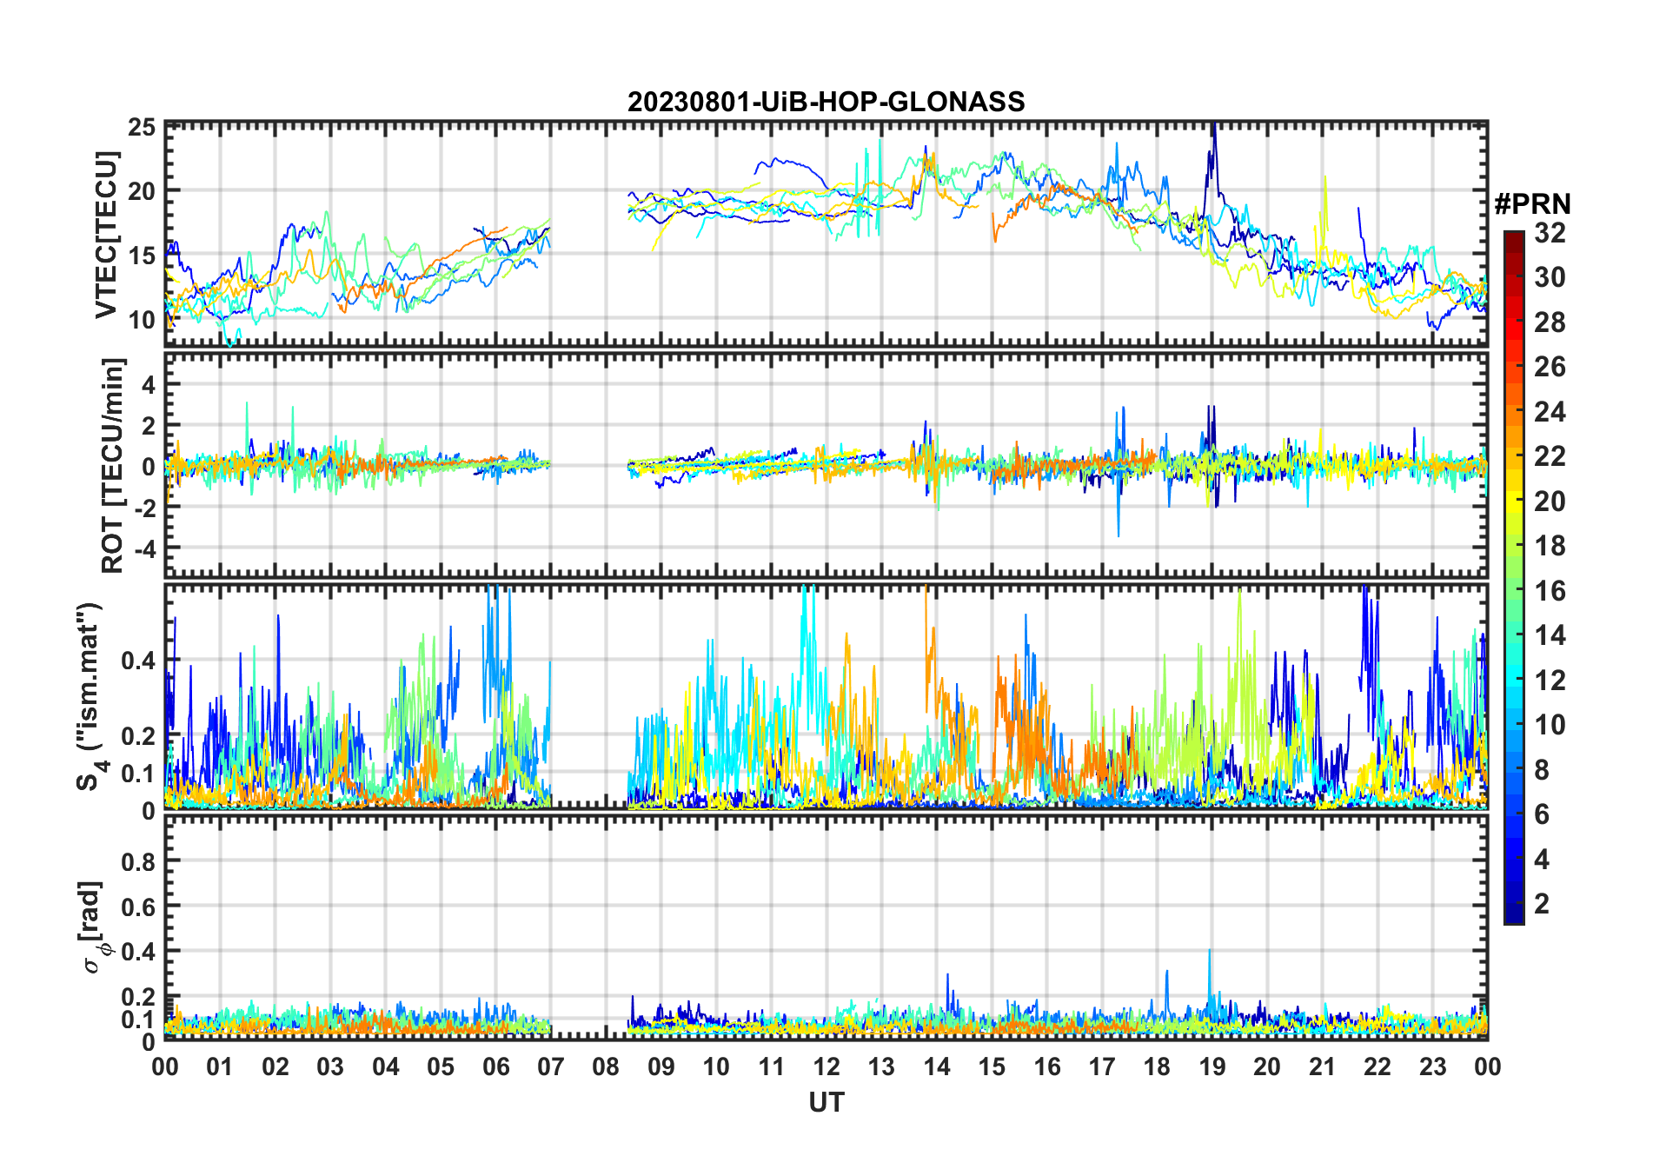
Task: Click colorbar tick label 22
Action: pos(1550,456)
